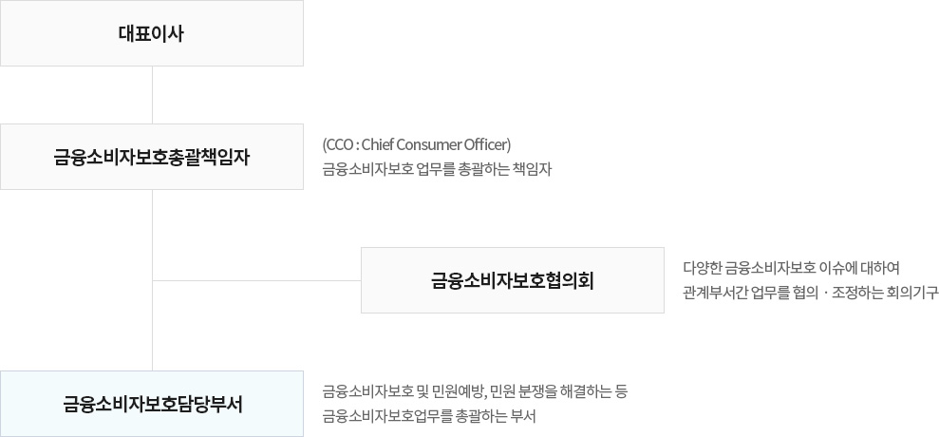Click the 대표이사 box
The height and width of the screenshot is (437, 939).
tap(152, 33)
